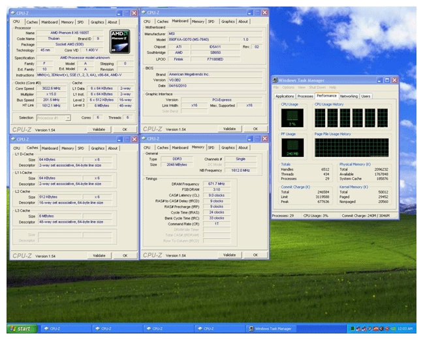Click OK in the CPU-Z Memory window
This screenshot has width=423, height=340.
(x=255, y=255)
